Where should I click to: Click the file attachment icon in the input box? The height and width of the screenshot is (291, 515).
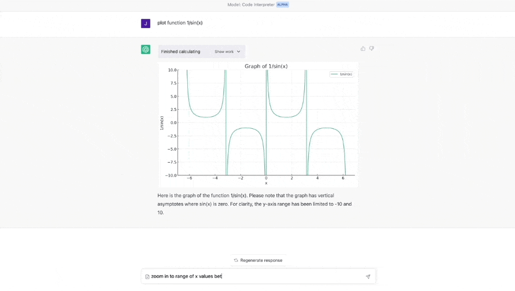pyautogui.click(x=147, y=277)
